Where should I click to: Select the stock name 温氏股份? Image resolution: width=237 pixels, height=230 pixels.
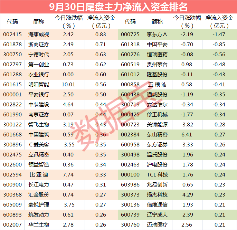(x=157, y=155)
